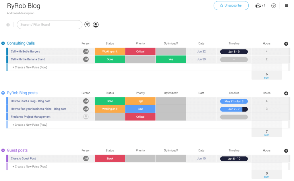Collapse the RyRob Blog posts group
This screenshot has width=294, height=181.
coord(3,93)
